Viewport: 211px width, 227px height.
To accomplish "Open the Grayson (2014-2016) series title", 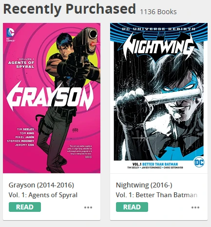I will 41,185.
